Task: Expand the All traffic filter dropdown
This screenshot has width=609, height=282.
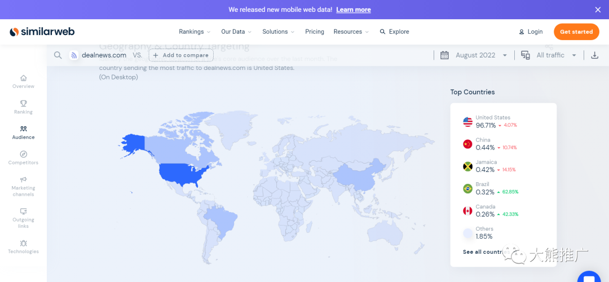Action: point(549,55)
